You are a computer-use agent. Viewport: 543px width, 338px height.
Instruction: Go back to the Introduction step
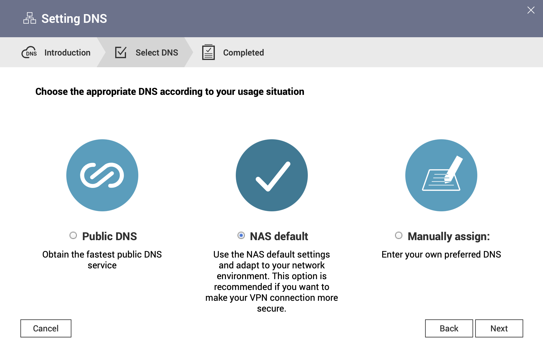pyautogui.click(x=67, y=52)
